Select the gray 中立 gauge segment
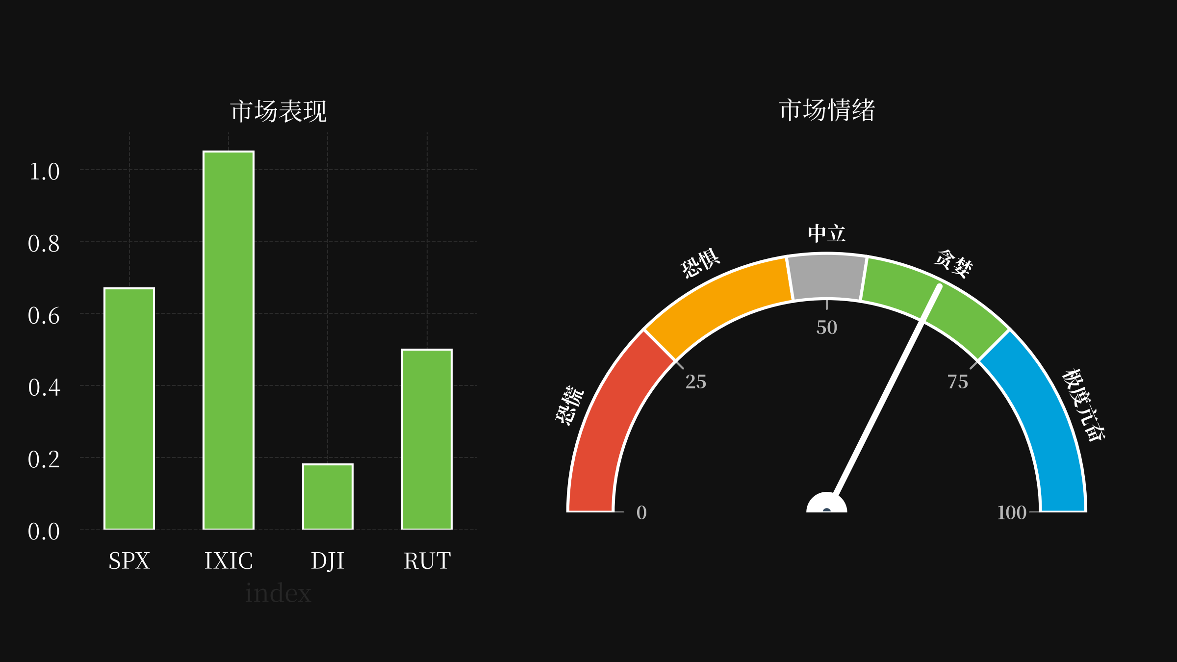Screen dimensions: 1177x662 pos(827,277)
